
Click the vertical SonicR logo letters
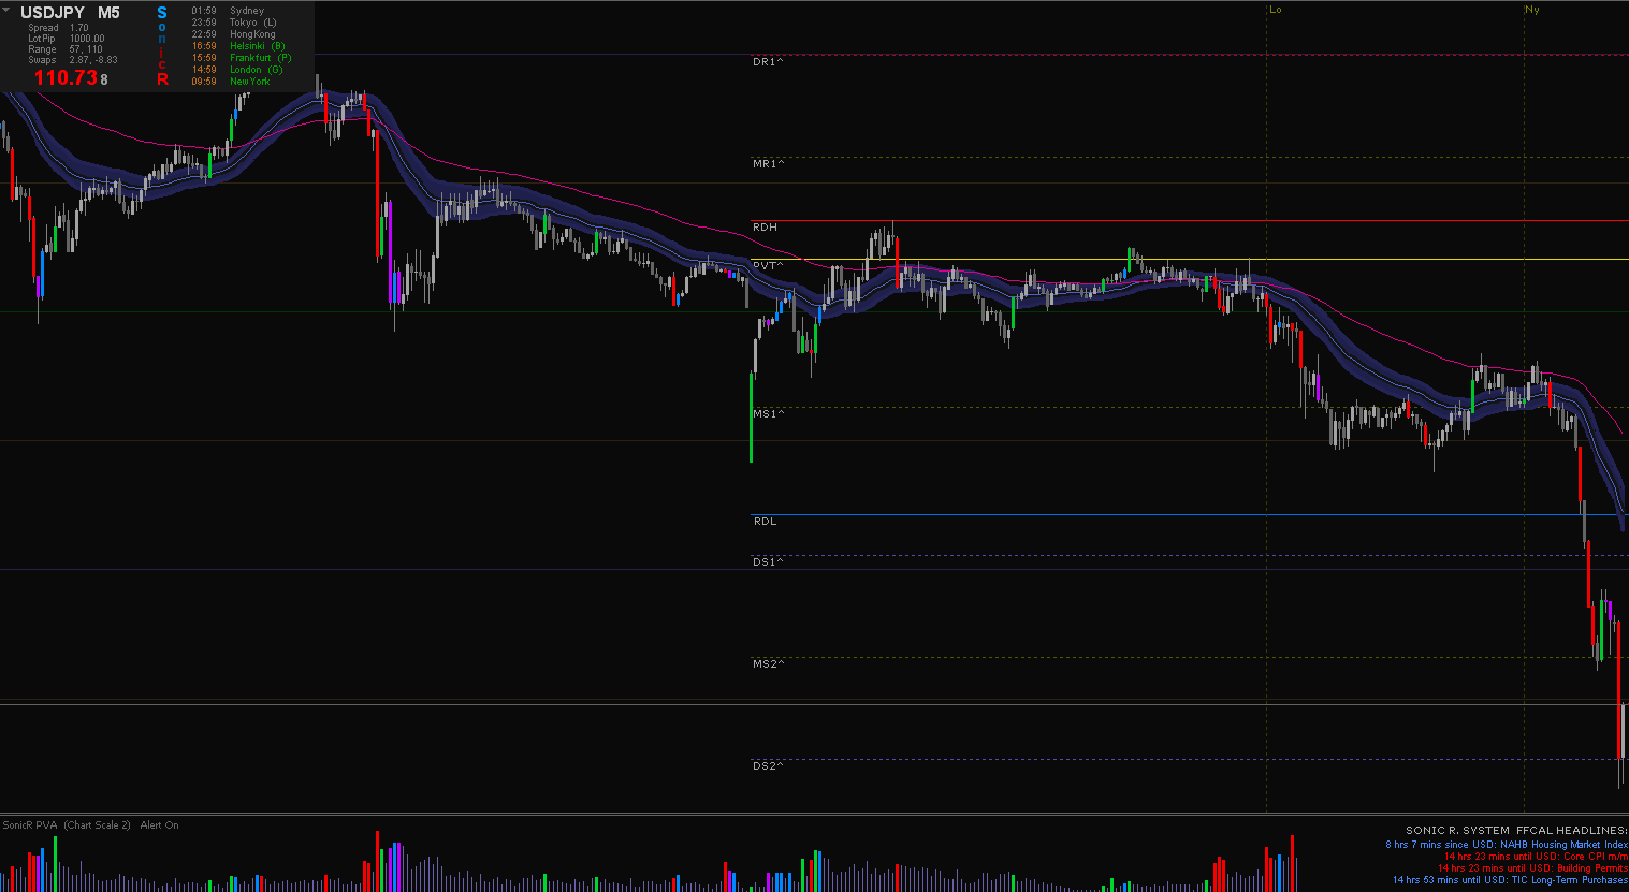(x=163, y=46)
